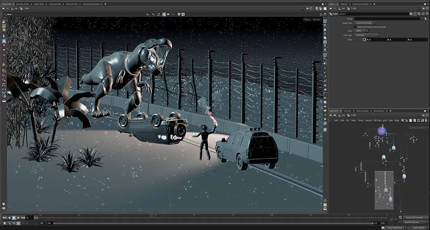Edit the second Color value field
The height and width of the screenshot is (230, 430).
tap(396, 39)
